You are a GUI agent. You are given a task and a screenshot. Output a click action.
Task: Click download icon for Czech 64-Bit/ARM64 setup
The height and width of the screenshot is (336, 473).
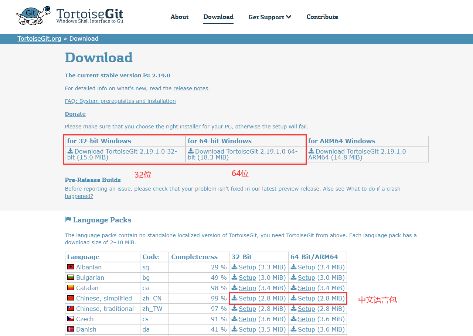(x=293, y=319)
